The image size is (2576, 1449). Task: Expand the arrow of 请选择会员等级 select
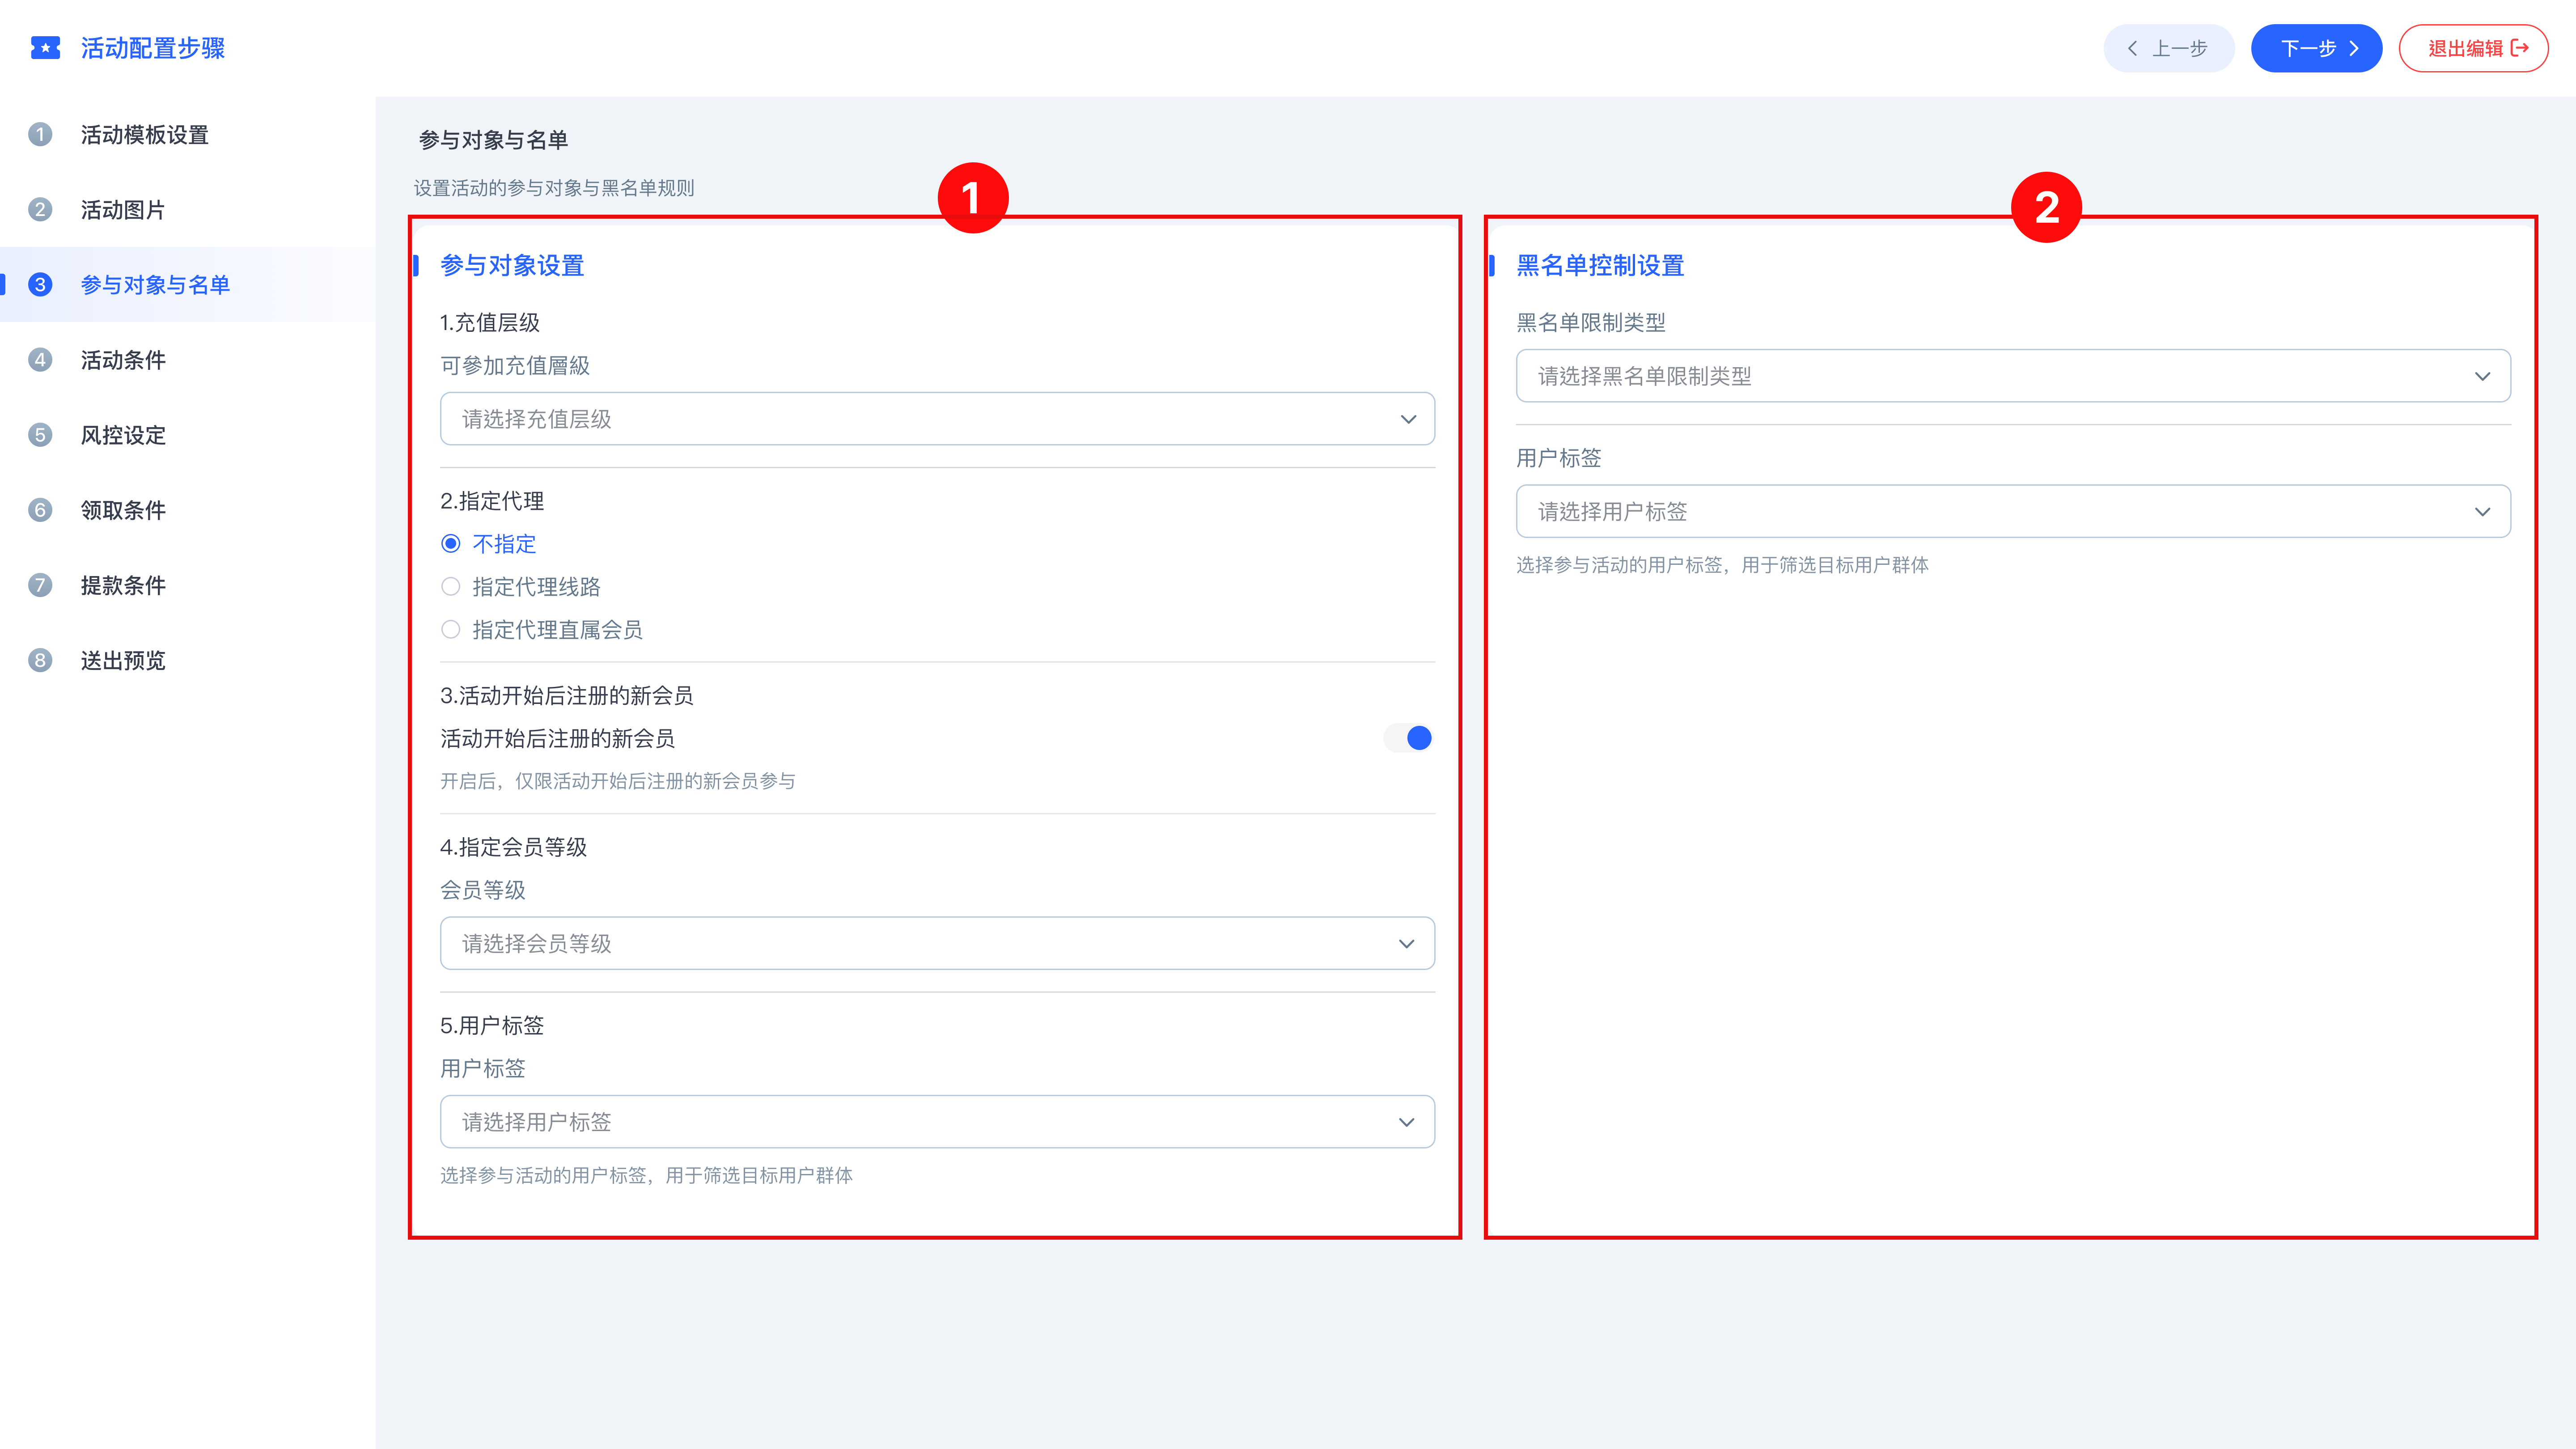coord(1407,943)
